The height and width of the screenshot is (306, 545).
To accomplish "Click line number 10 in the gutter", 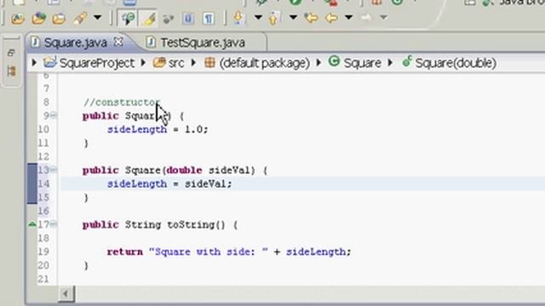I will [x=43, y=129].
